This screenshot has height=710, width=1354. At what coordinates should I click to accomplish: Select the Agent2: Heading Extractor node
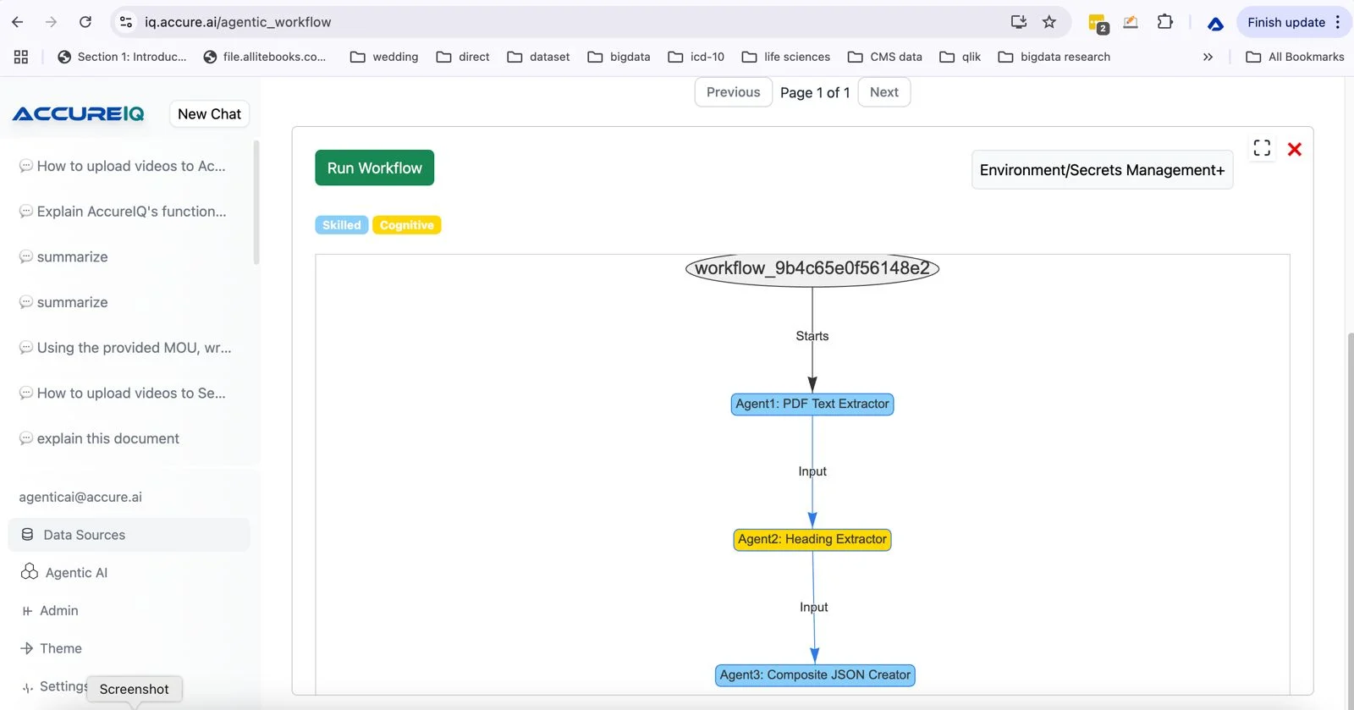pyautogui.click(x=812, y=540)
